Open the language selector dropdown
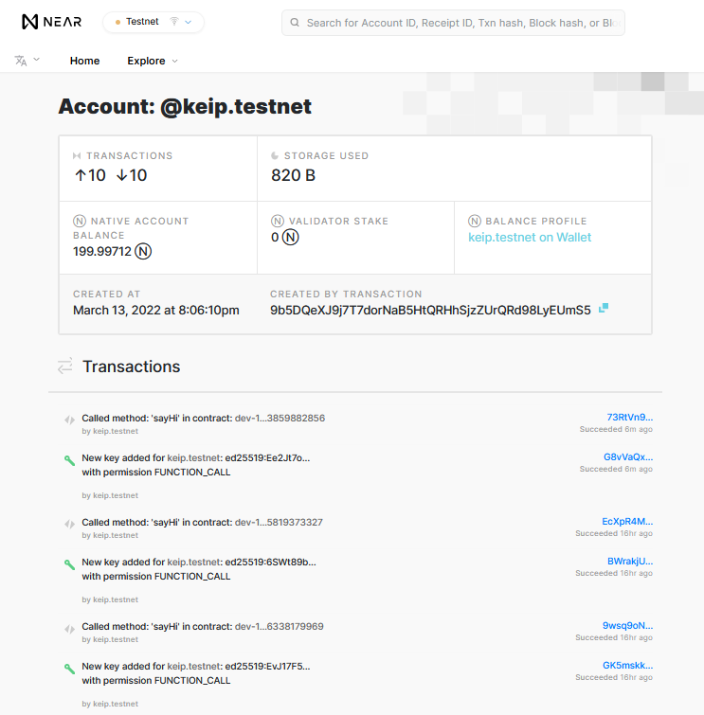The image size is (704, 715). [x=27, y=61]
